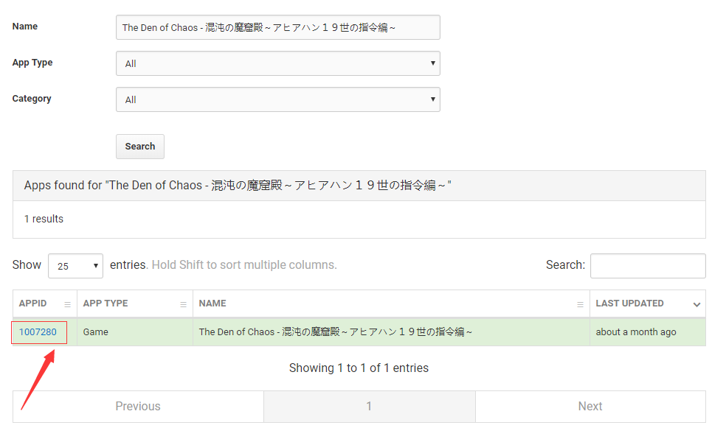The width and height of the screenshot is (712, 428).
Task: Go to the Next results page
Action: (x=590, y=407)
